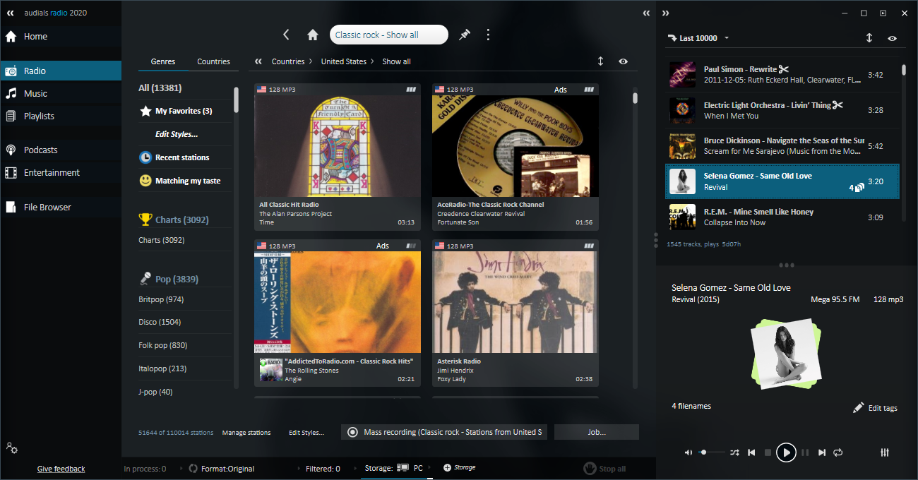Change sort order of Last 10000 playlist
918x480 pixels.
pos(869,38)
